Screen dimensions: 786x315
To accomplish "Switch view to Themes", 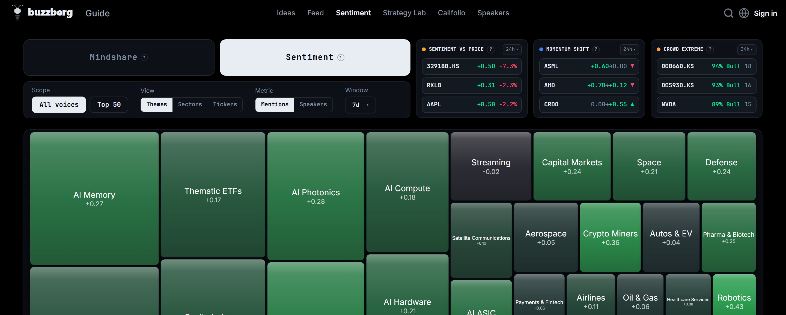I will coord(157,104).
